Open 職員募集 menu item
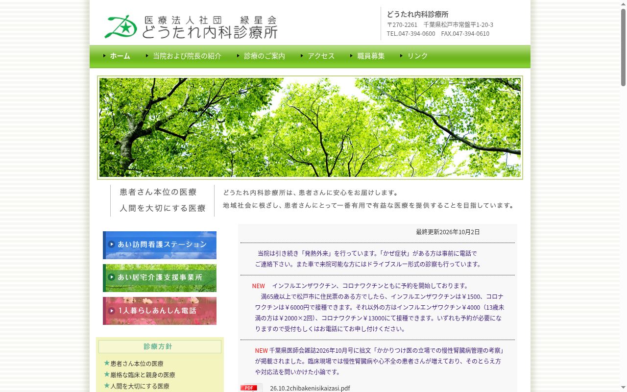This screenshot has height=392, width=627. point(371,56)
